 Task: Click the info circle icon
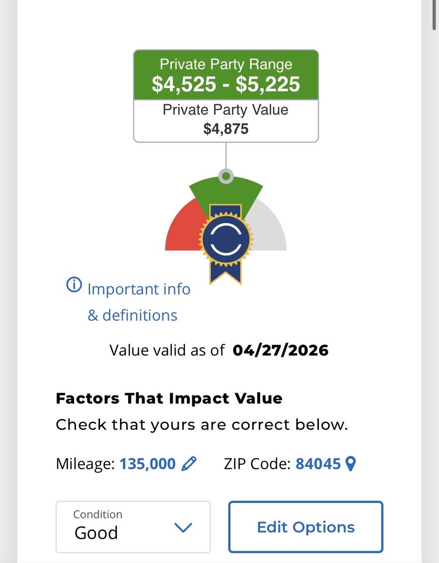[74, 285]
